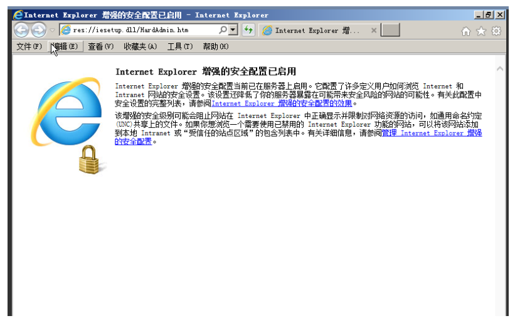Go forward with the Forward arrow button

point(39,30)
